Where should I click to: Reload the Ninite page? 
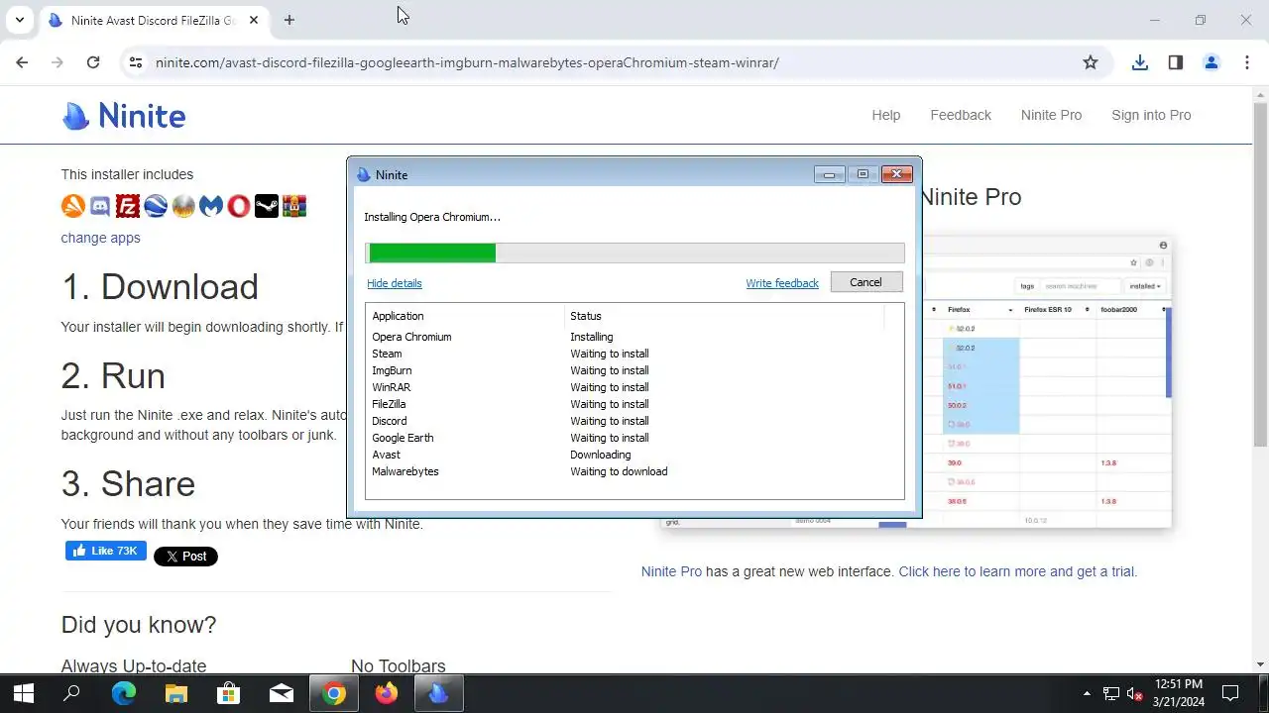pyautogui.click(x=93, y=62)
